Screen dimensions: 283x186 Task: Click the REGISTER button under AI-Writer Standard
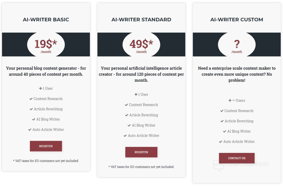pyautogui.click(x=141, y=152)
